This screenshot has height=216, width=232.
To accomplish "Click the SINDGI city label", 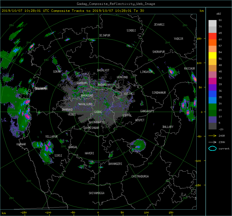I will [131, 31].
